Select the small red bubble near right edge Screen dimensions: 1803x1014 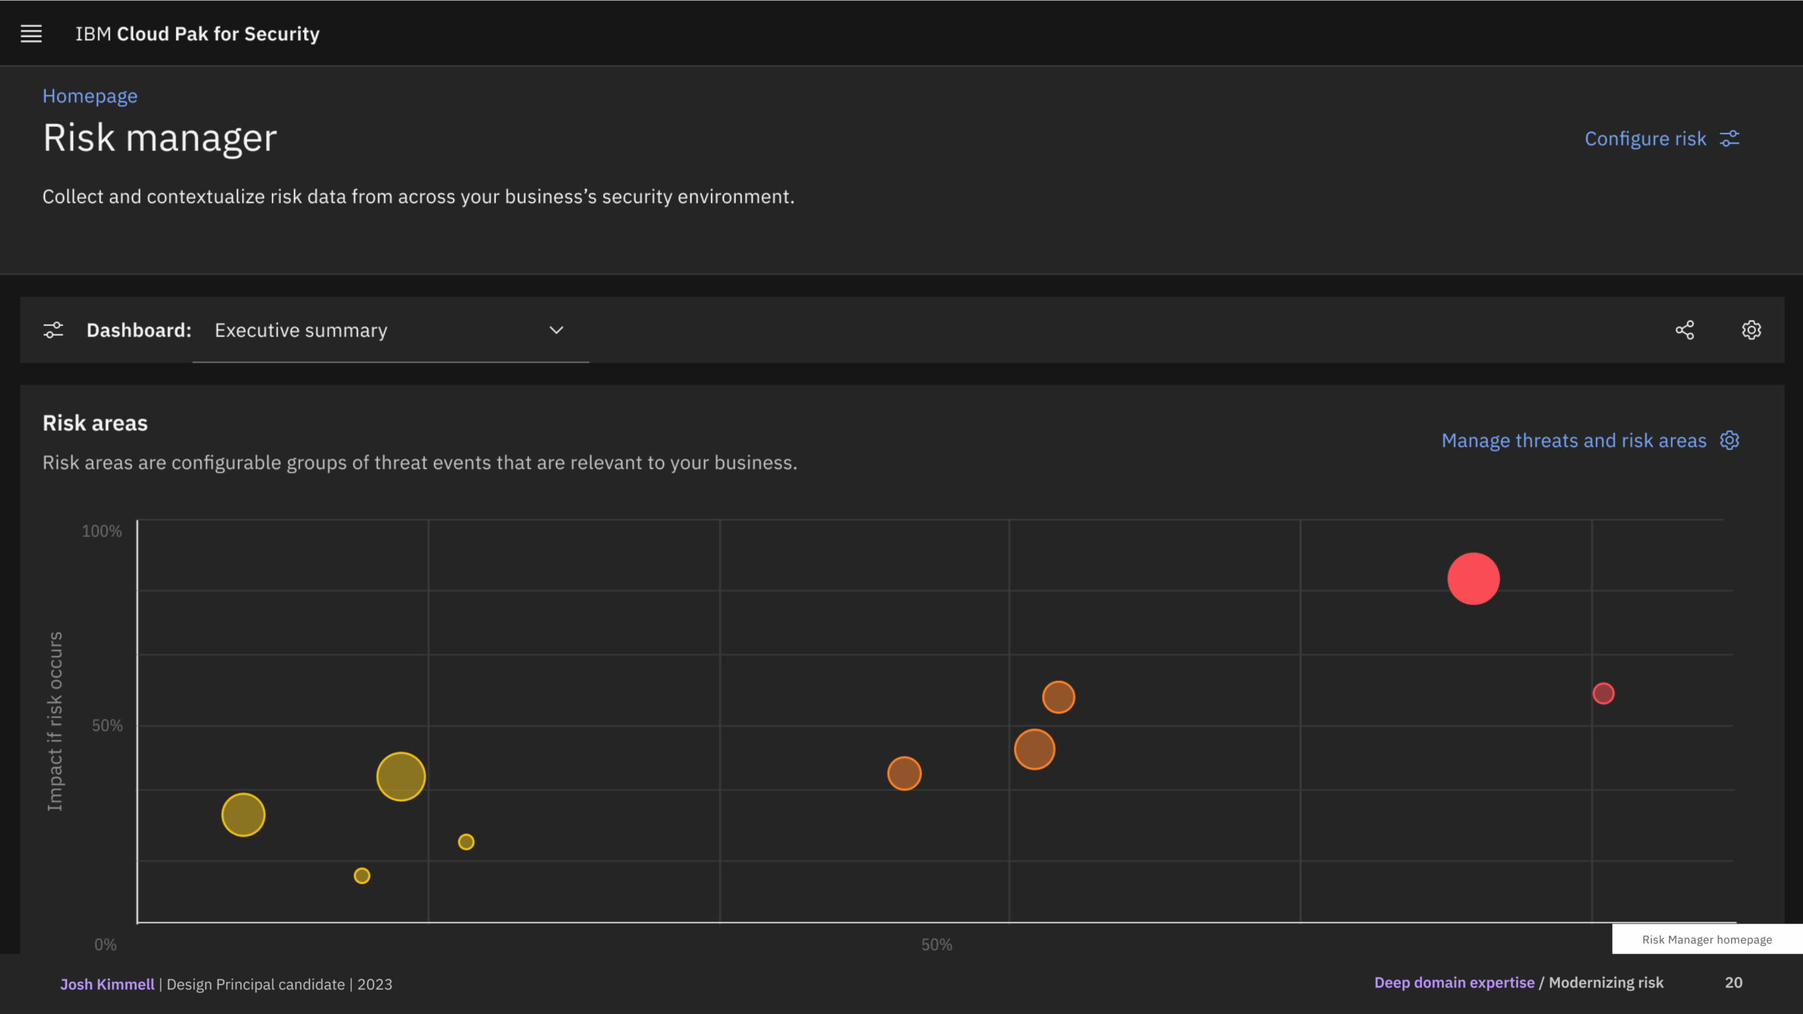tap(1604, 694)
